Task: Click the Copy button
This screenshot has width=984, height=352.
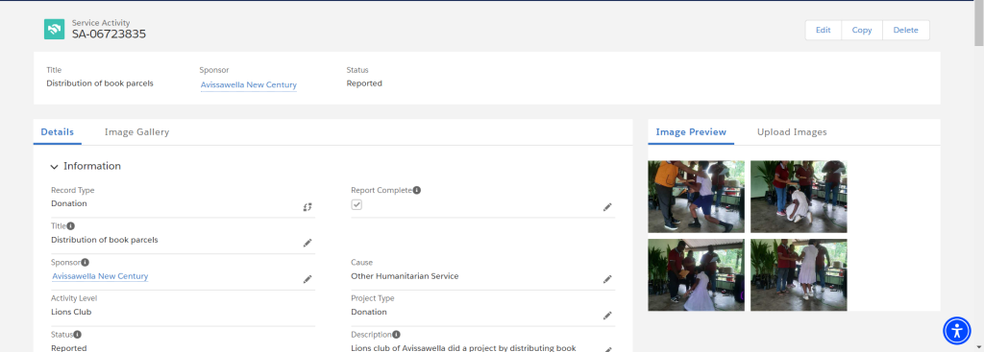Action: point(862,30)
